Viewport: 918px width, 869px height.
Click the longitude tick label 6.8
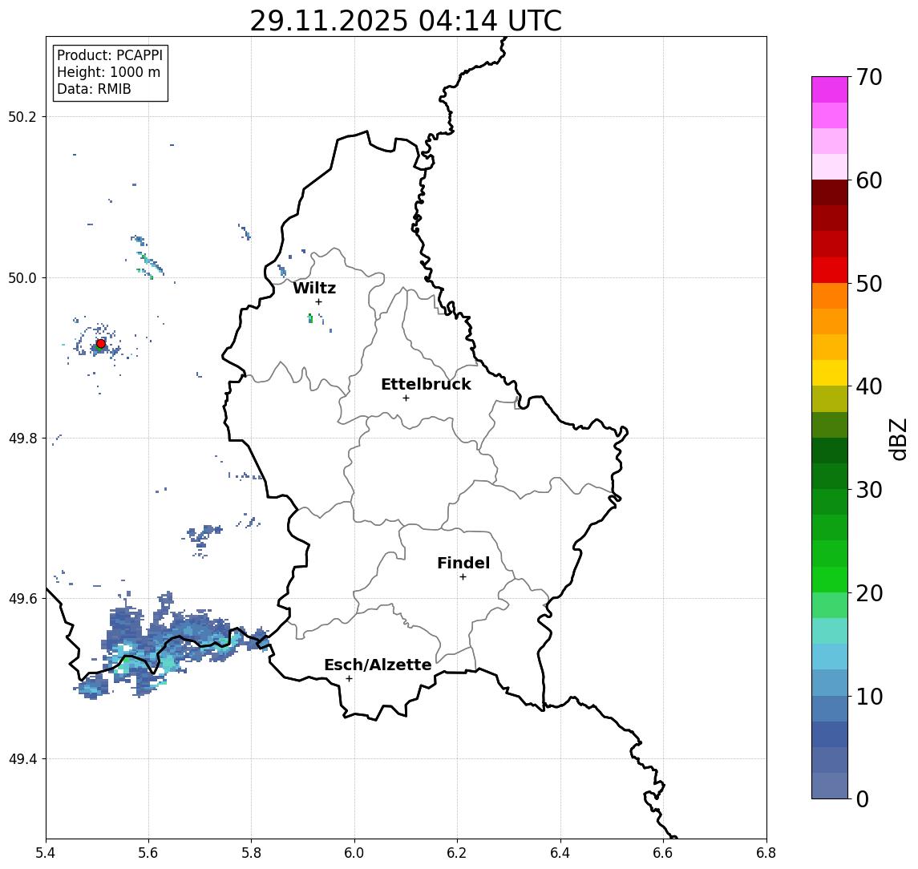[766, 853]
